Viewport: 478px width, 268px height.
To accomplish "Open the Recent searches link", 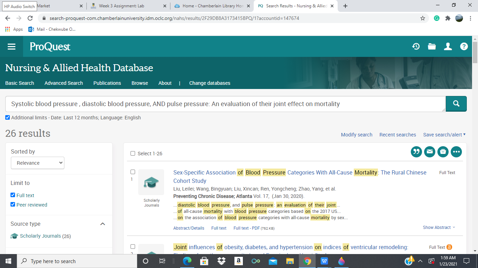I will [x=398, y=135].
